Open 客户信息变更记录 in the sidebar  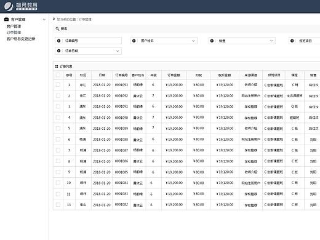21,39
